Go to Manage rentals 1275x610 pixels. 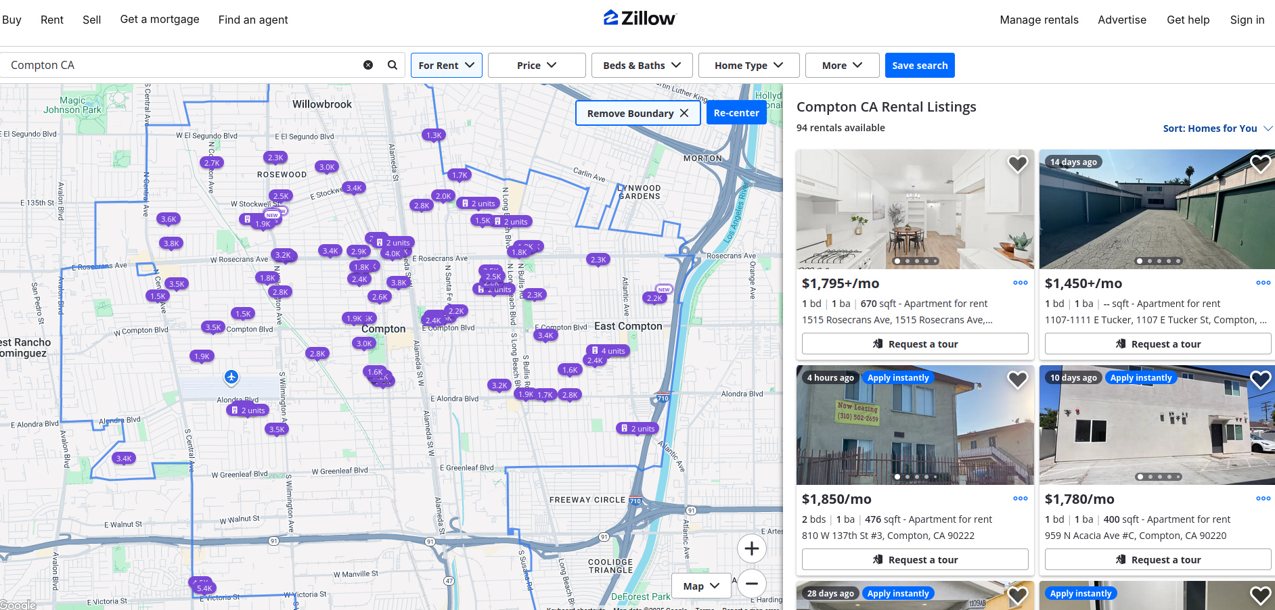1039,20
